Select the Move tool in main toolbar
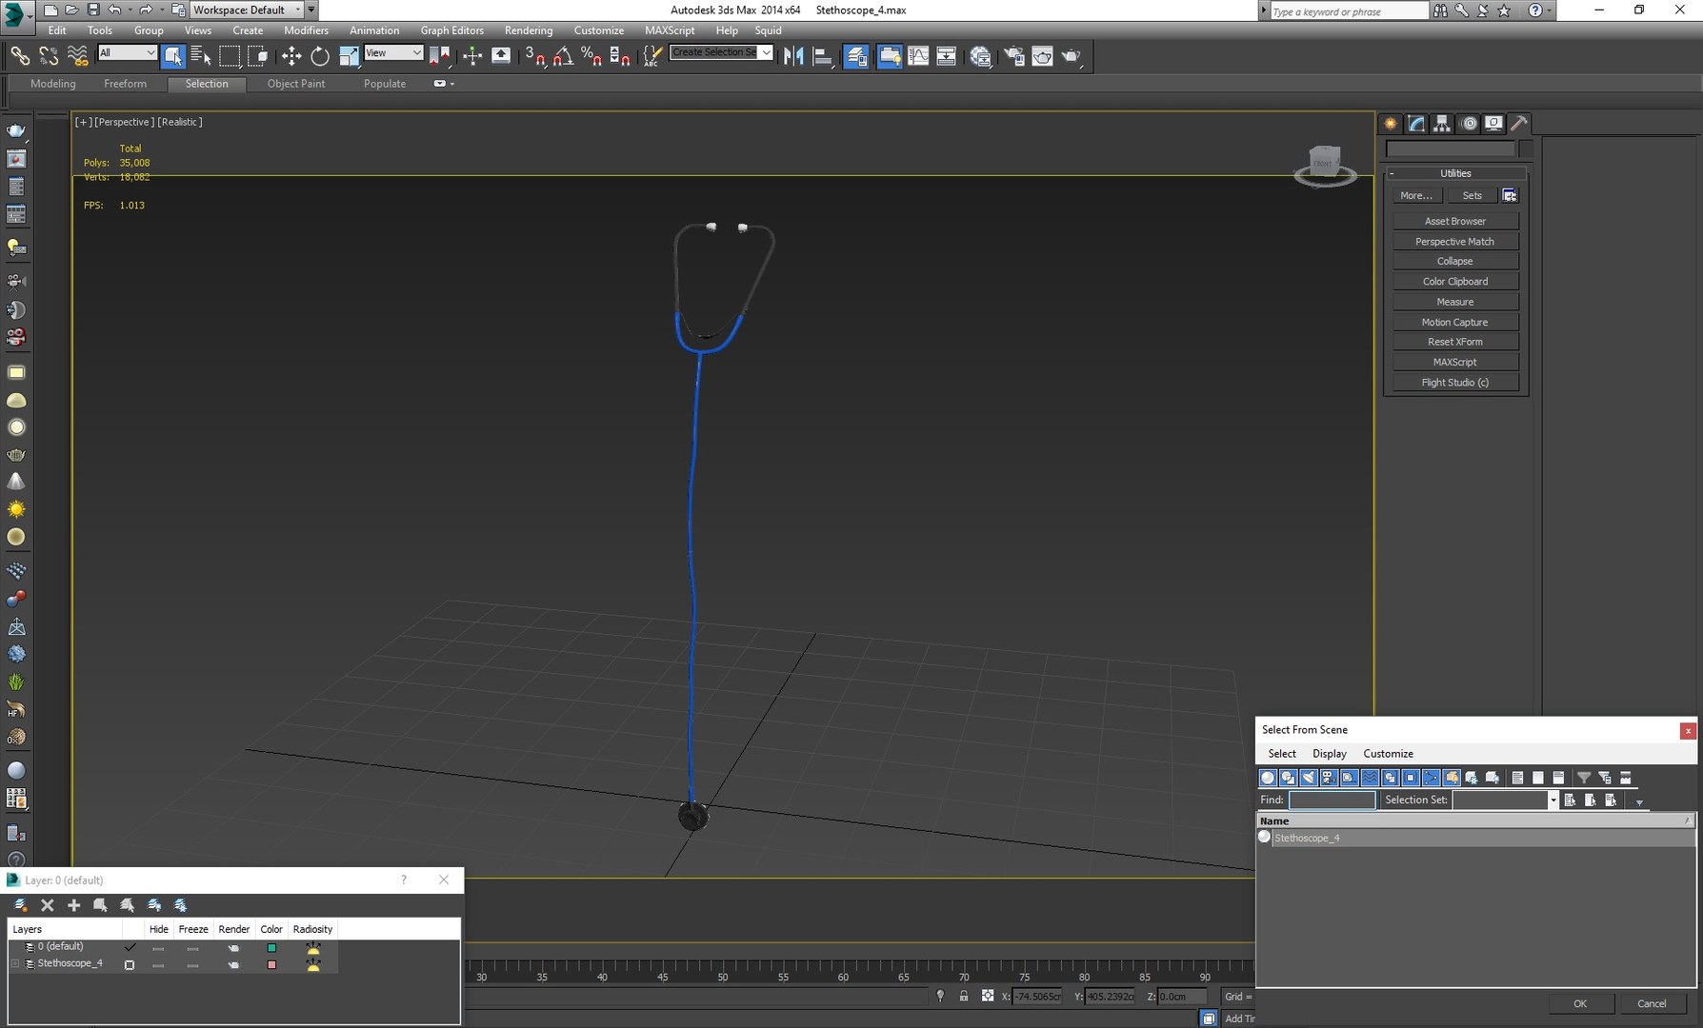This screenshot has width=1703, height=1028. (291, 56)
